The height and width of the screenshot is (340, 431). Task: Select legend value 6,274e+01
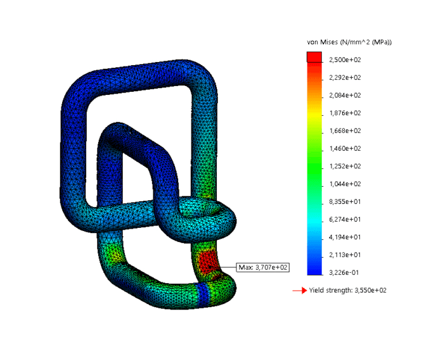coord(345,220)
